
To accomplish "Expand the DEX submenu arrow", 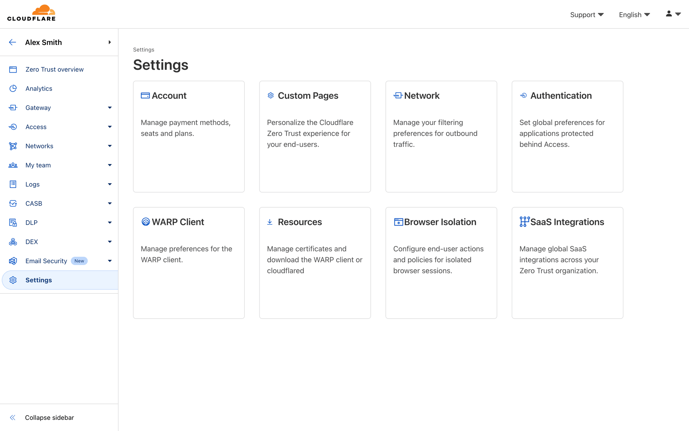I will [110, 242].
